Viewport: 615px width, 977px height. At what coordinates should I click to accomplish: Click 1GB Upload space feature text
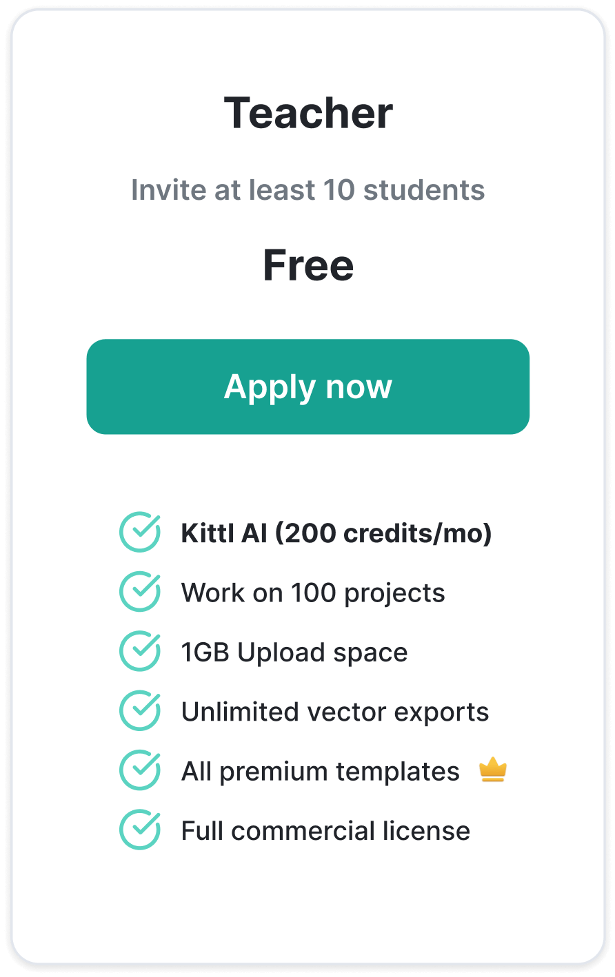(294, 652)
